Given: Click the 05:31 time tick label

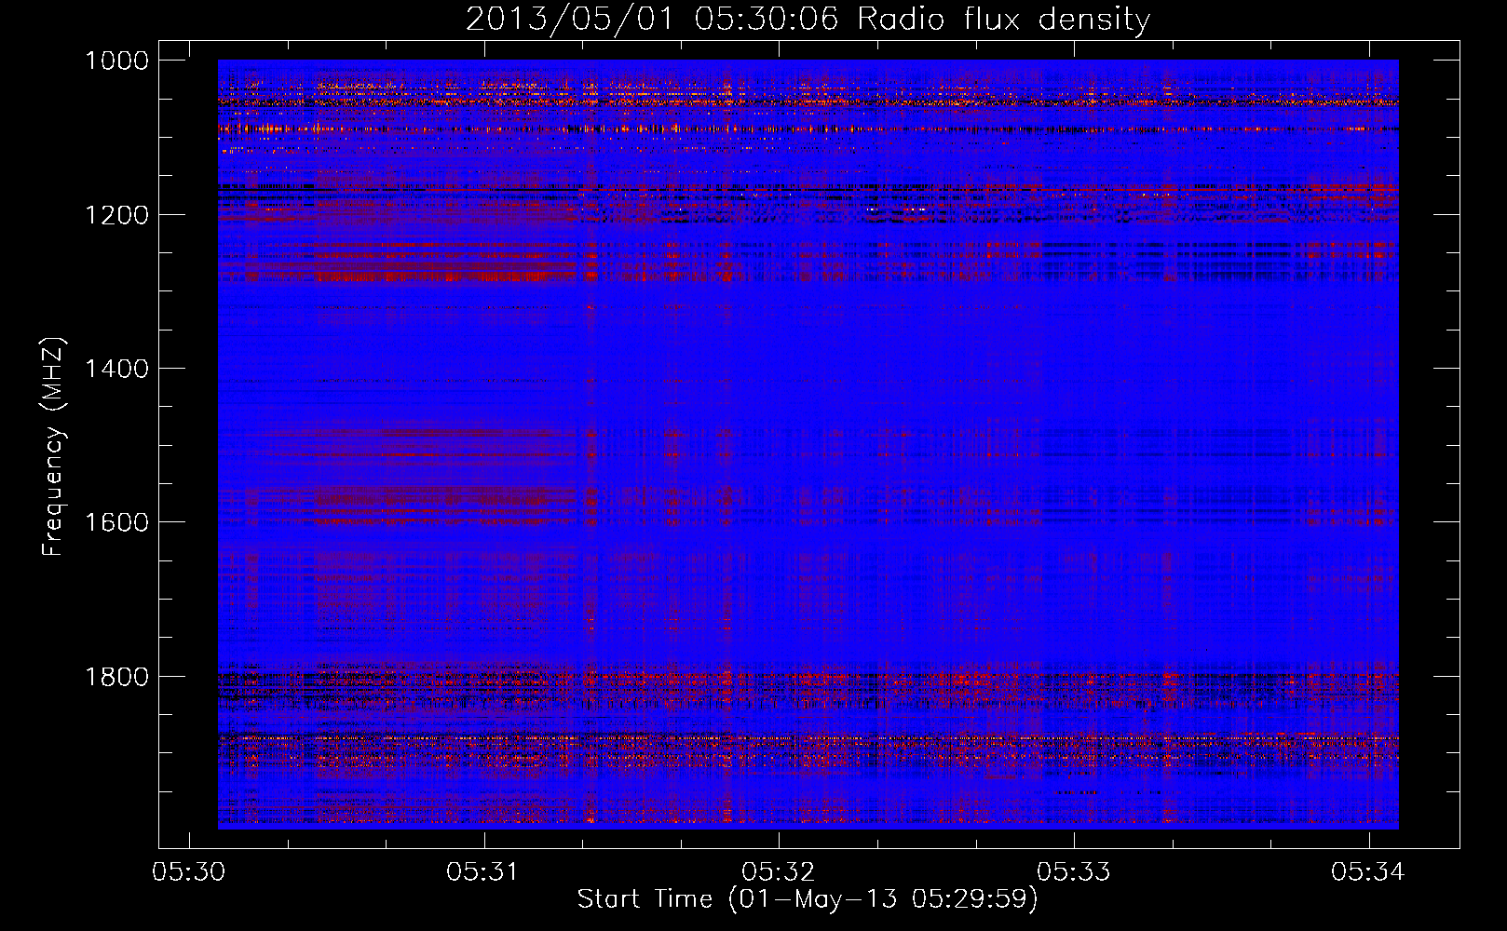Looking at the screenshot, I should pyautogui.click(x=483, y=871).
